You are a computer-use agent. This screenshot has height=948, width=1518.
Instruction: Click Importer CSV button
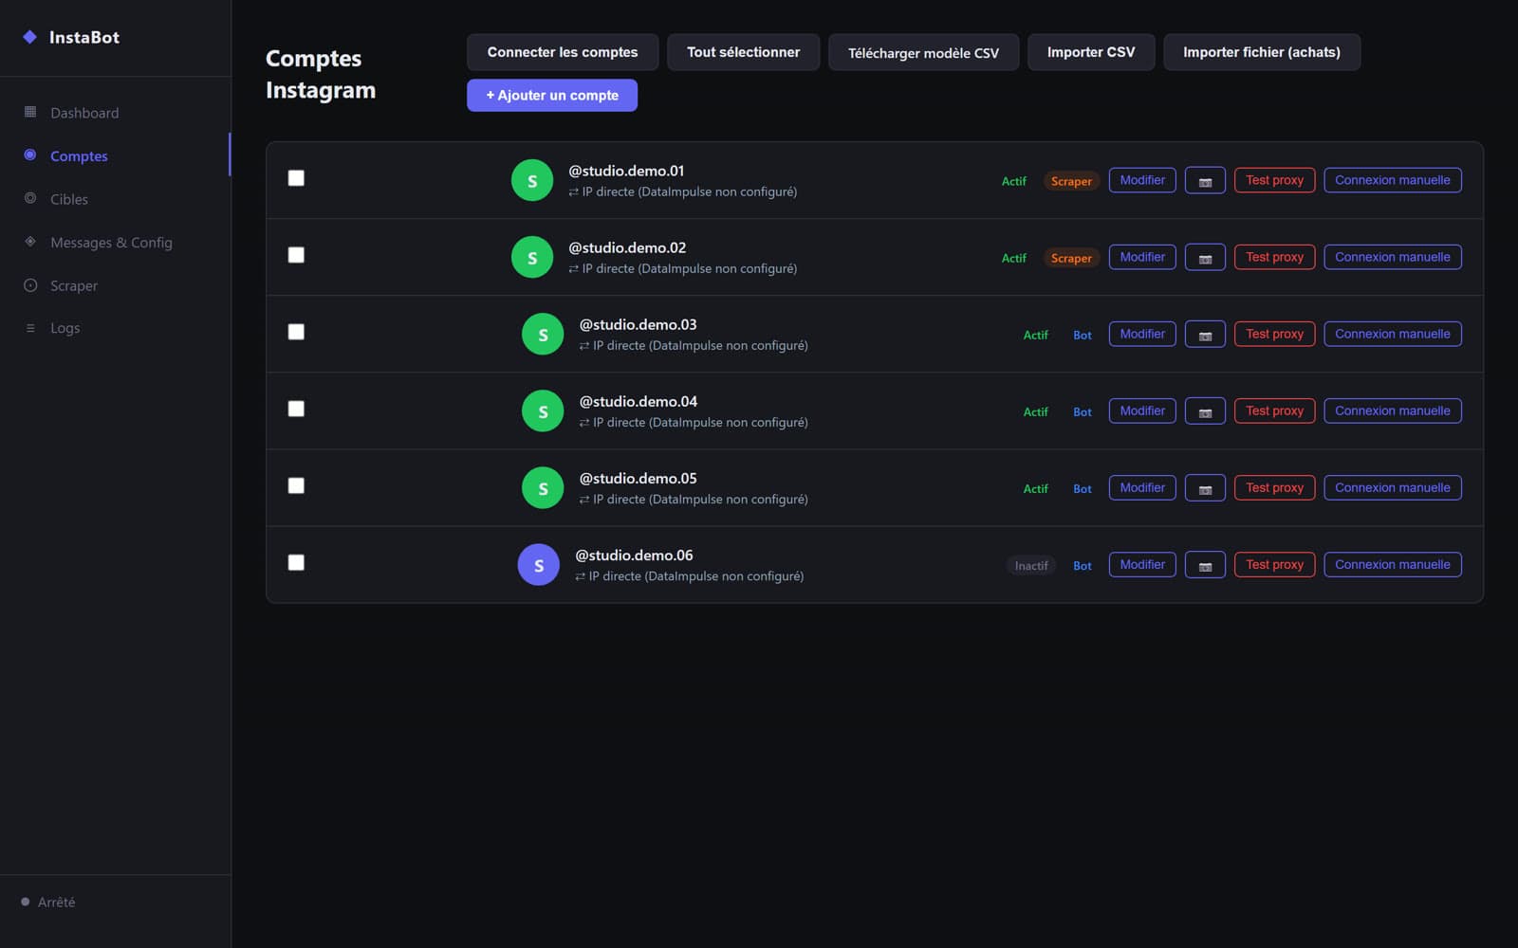(x=1091, y=52)
